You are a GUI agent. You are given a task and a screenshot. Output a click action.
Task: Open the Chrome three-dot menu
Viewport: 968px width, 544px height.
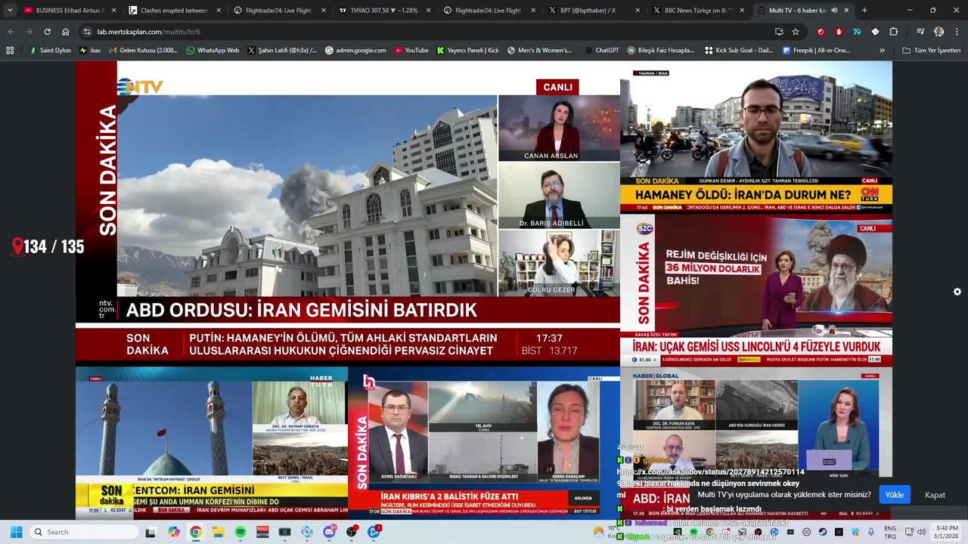(956, 32)
